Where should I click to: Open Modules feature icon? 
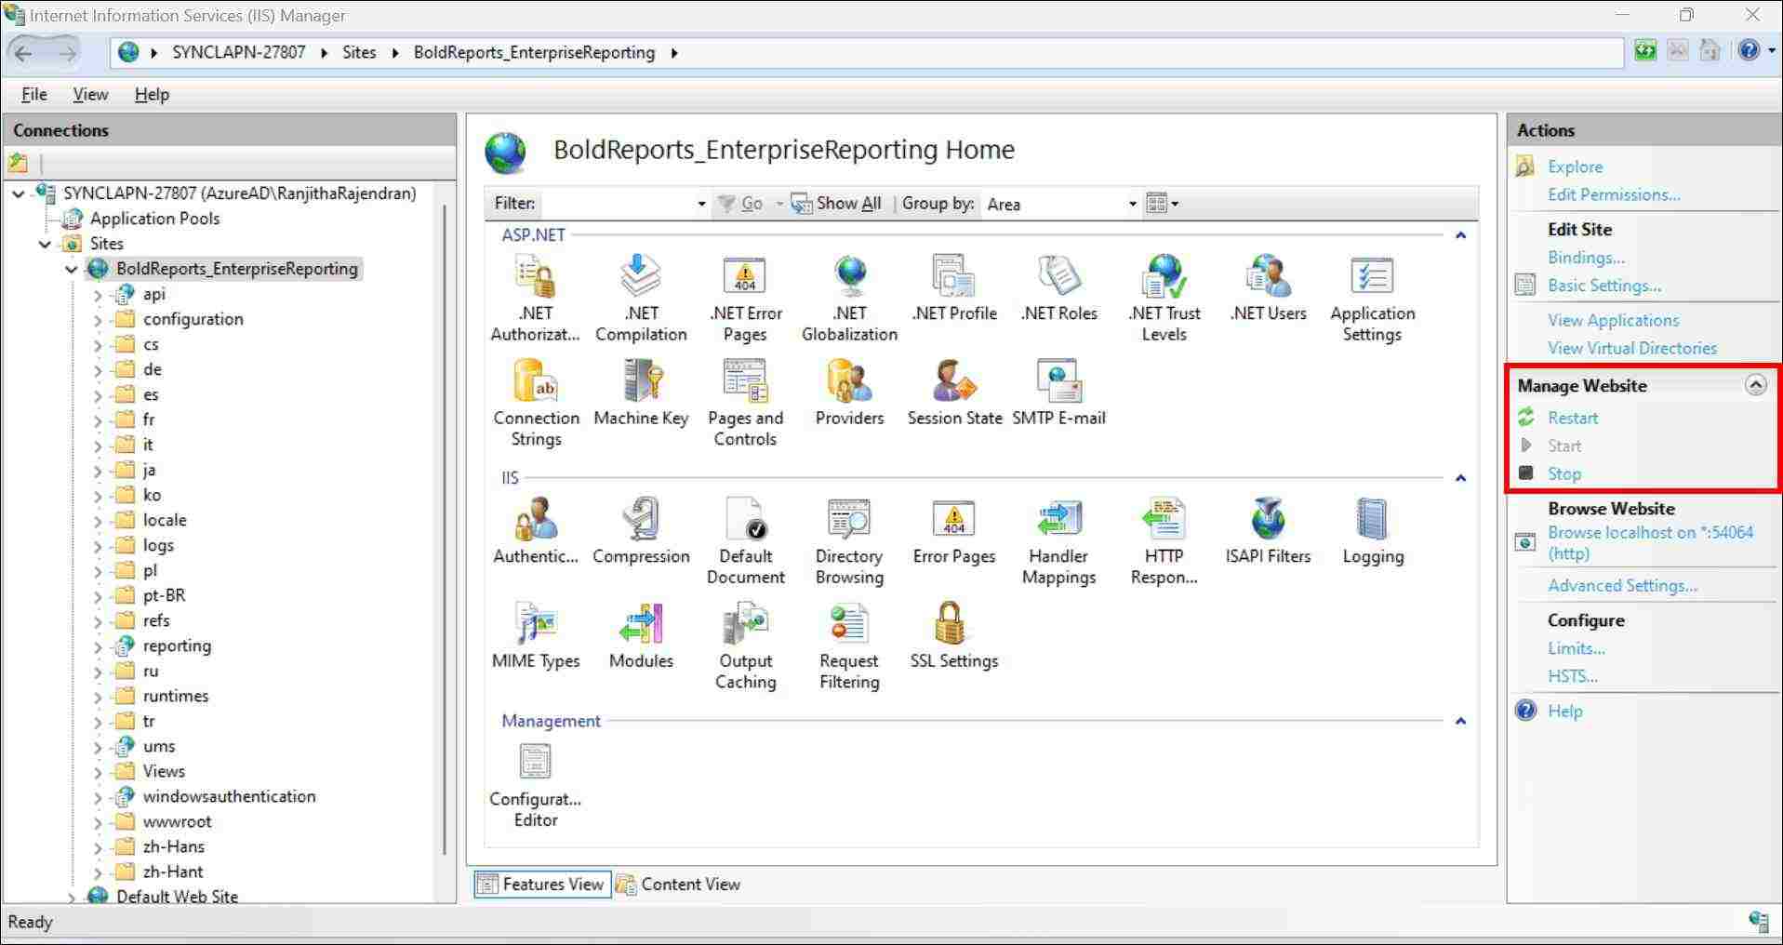[641, 636]
